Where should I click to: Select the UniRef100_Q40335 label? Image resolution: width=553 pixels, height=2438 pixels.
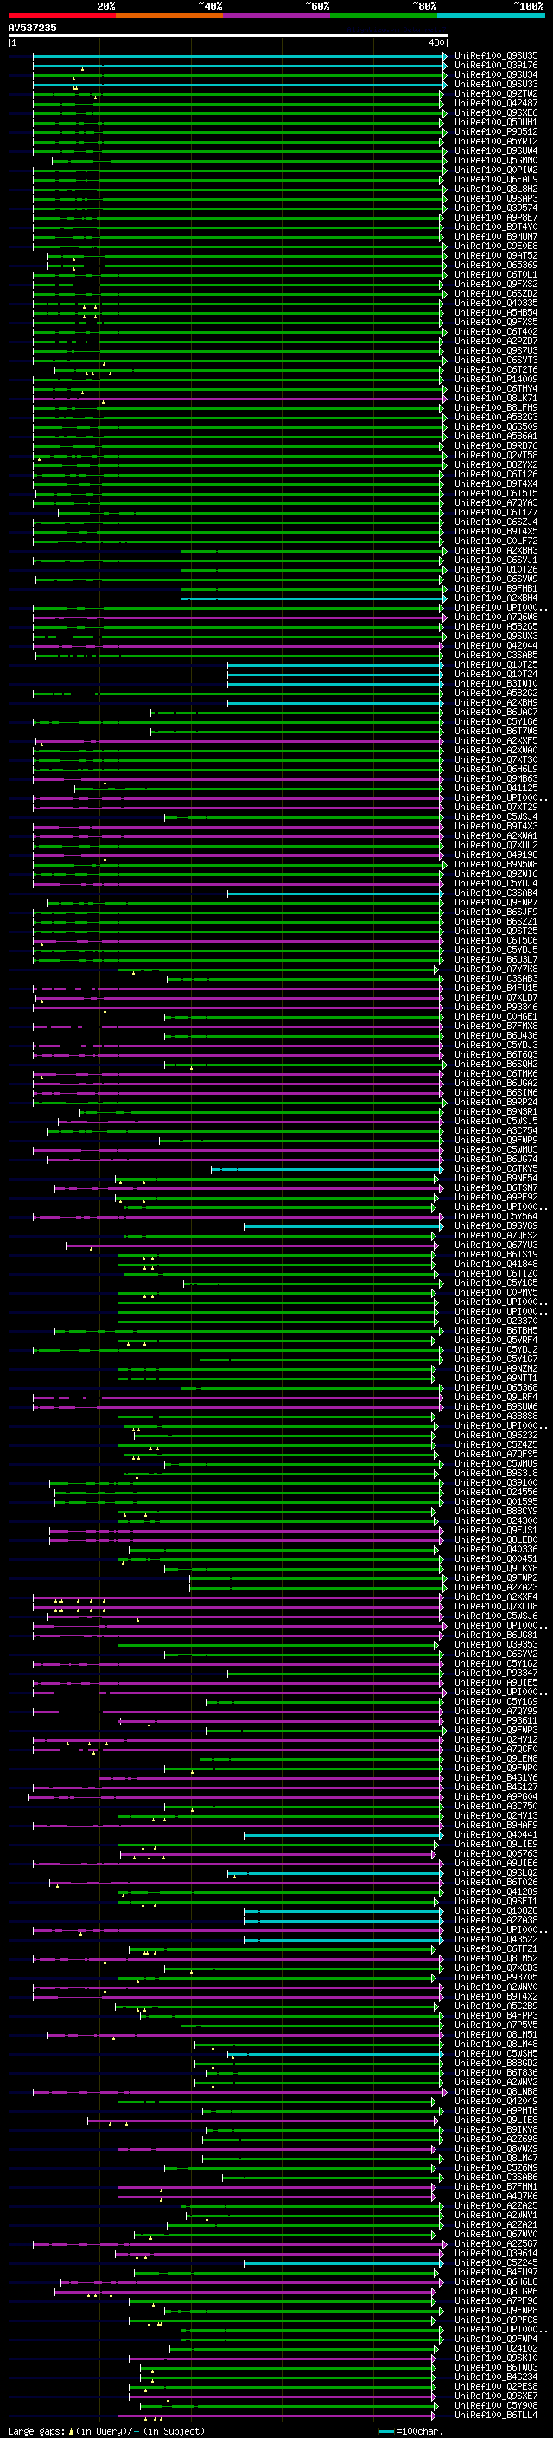pos(496,303)
